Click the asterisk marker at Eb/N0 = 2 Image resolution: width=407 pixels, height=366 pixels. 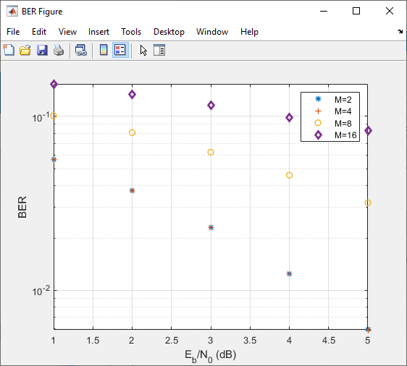pyautogui.click(x=132, y=191)
